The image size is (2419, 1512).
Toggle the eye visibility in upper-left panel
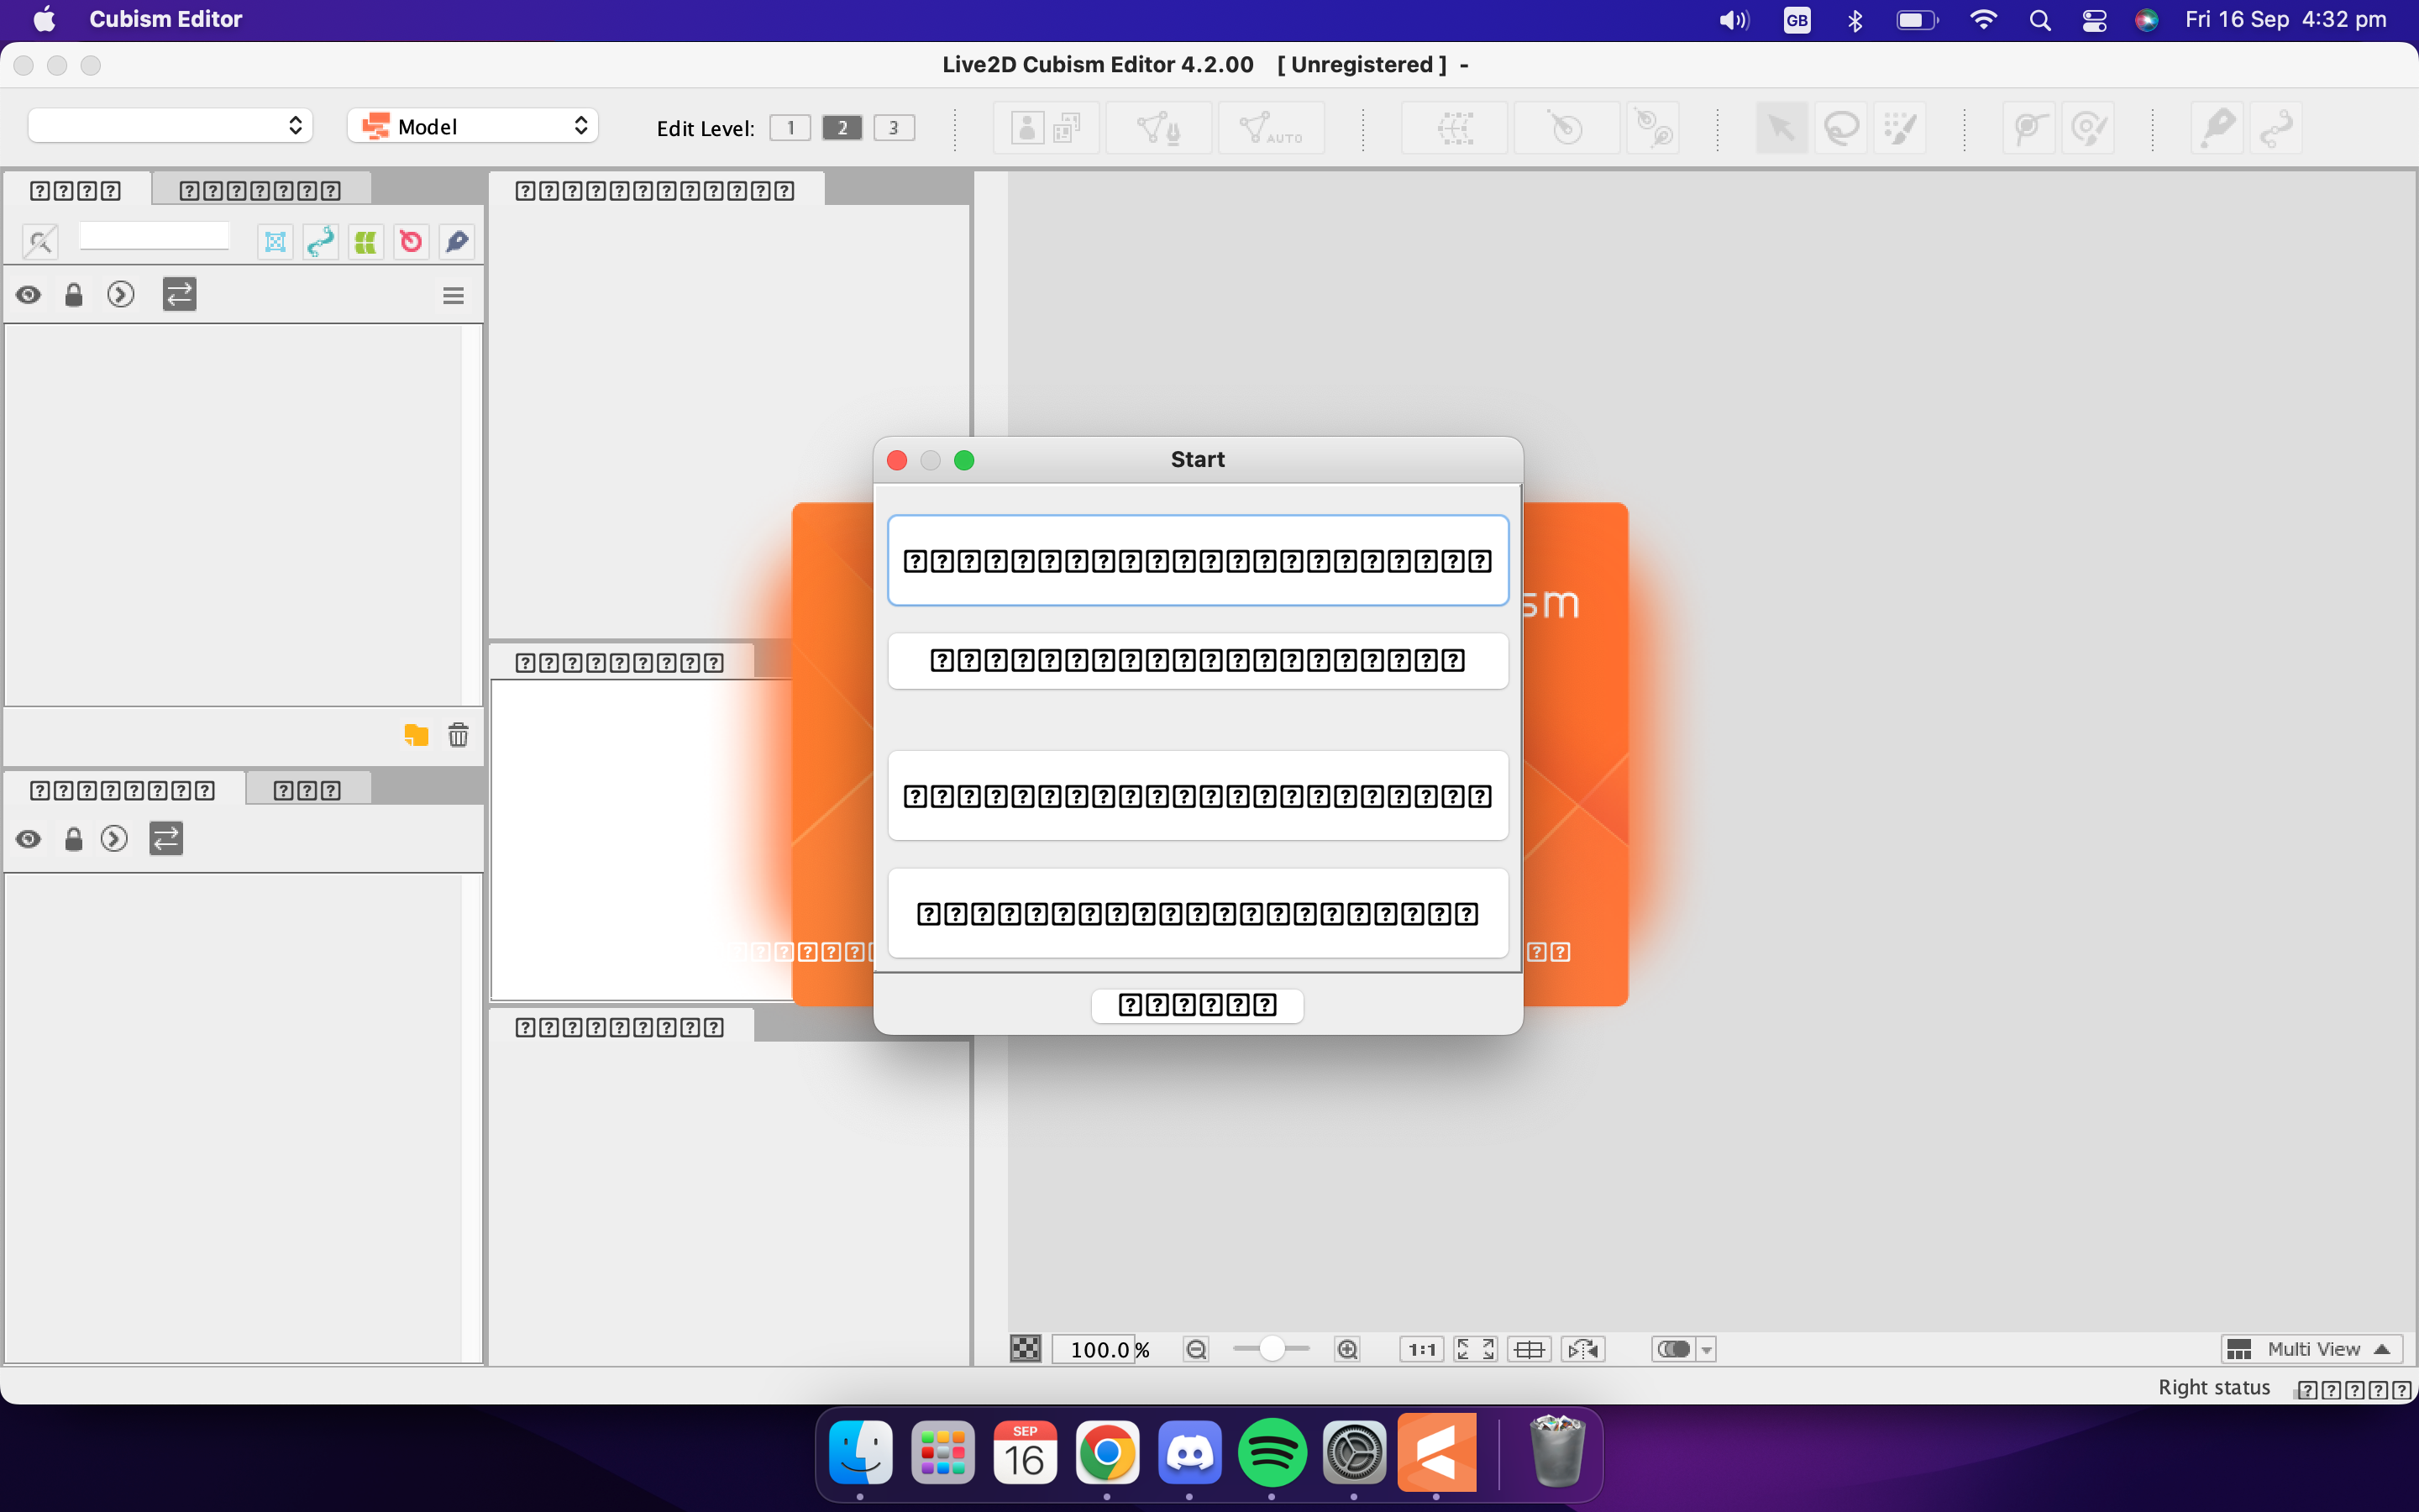(x=29, y=294)
